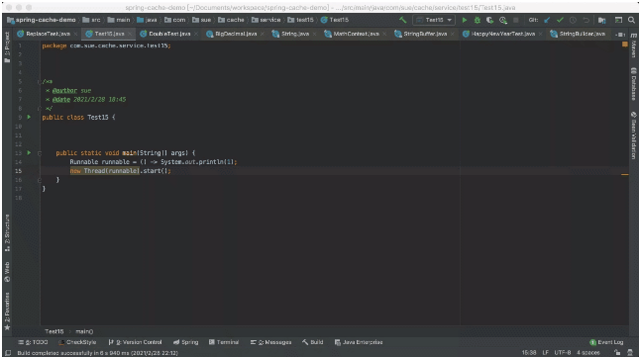The width and height of the screenshot is (639, 357).
Task: Open the TODO tool window
Action: coord(33,342)
